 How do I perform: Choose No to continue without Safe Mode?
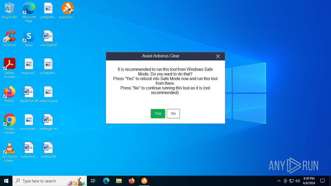click(173, 113)
